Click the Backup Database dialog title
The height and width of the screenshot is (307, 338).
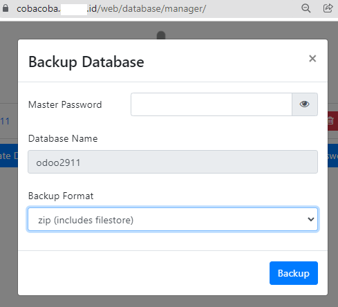(86, 62)
